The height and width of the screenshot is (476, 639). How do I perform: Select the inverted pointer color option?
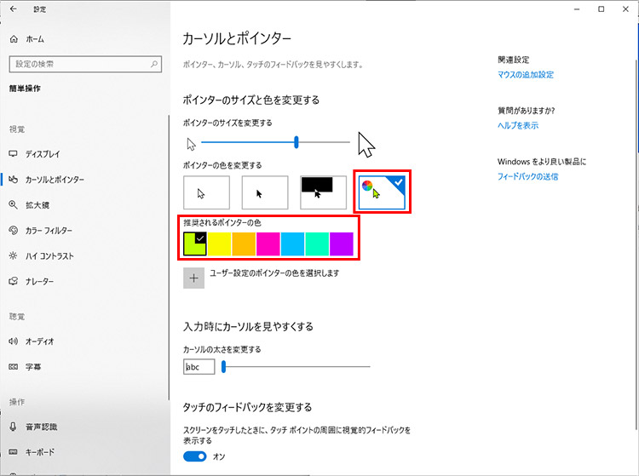(x=322, y=192)
